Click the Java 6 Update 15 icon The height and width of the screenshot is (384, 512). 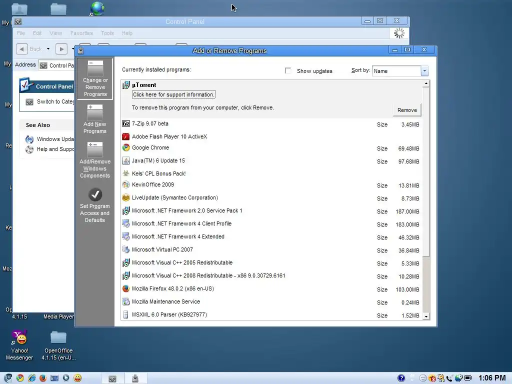(125, 160)
